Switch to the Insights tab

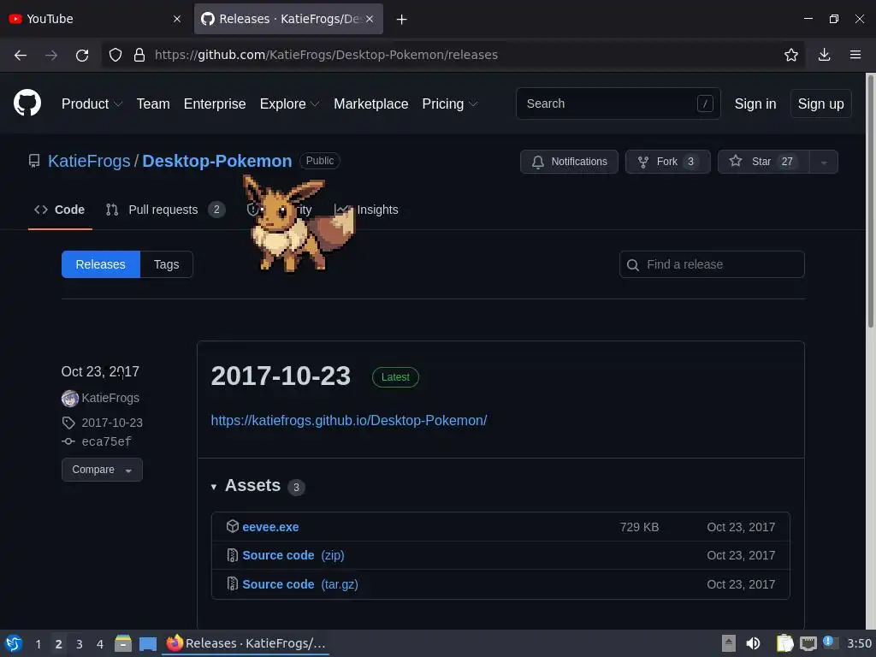tap(366, 210)
